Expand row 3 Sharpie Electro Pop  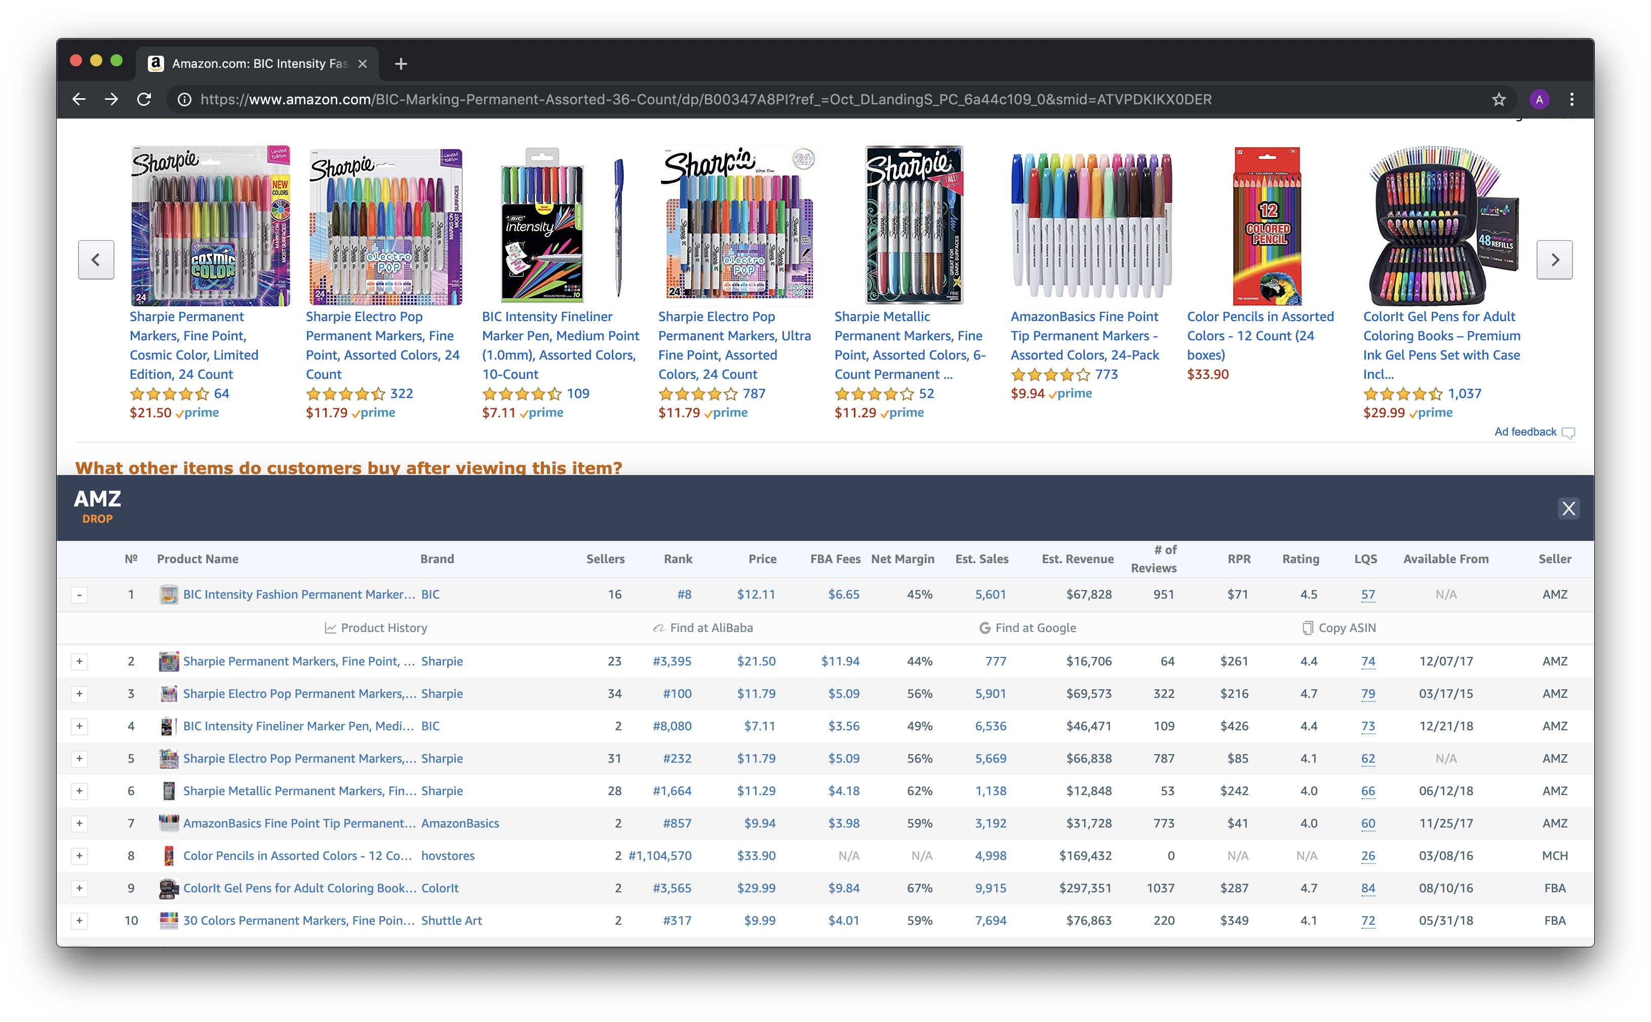coord(80,693)
